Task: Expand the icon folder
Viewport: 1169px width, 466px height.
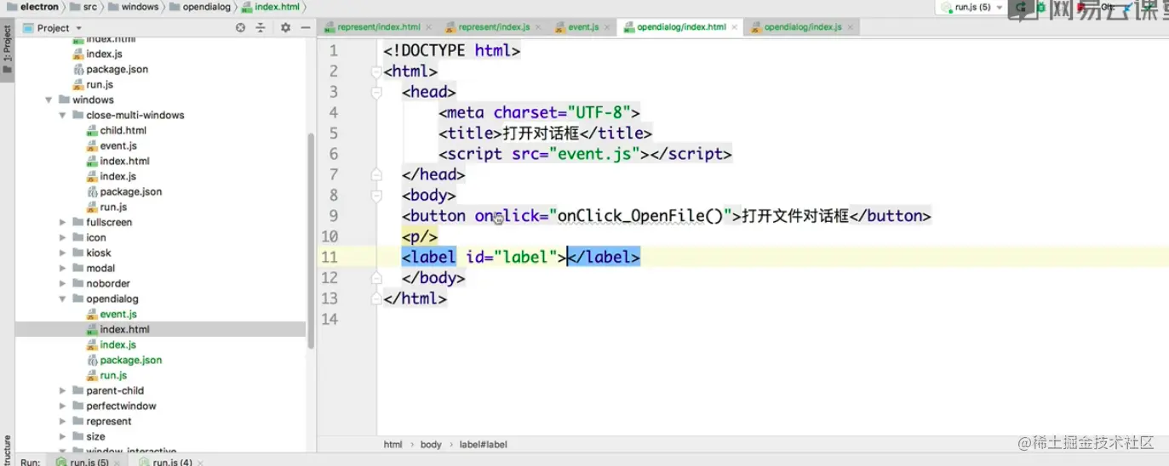Action: click(63, 237)
